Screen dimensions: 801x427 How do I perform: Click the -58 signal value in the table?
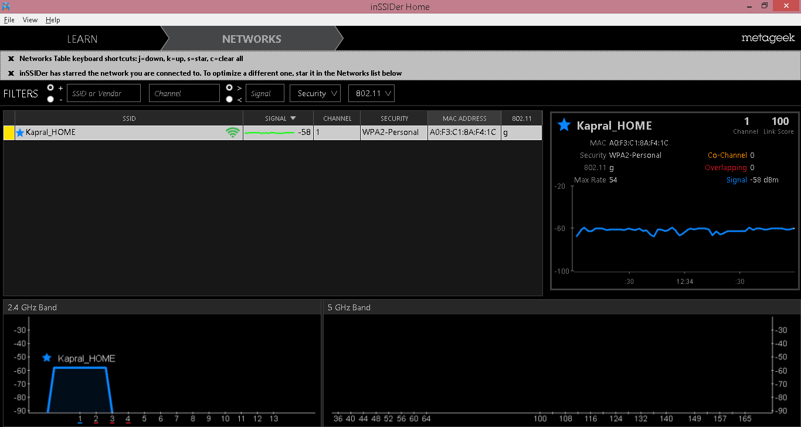click(x=304, y=133)
